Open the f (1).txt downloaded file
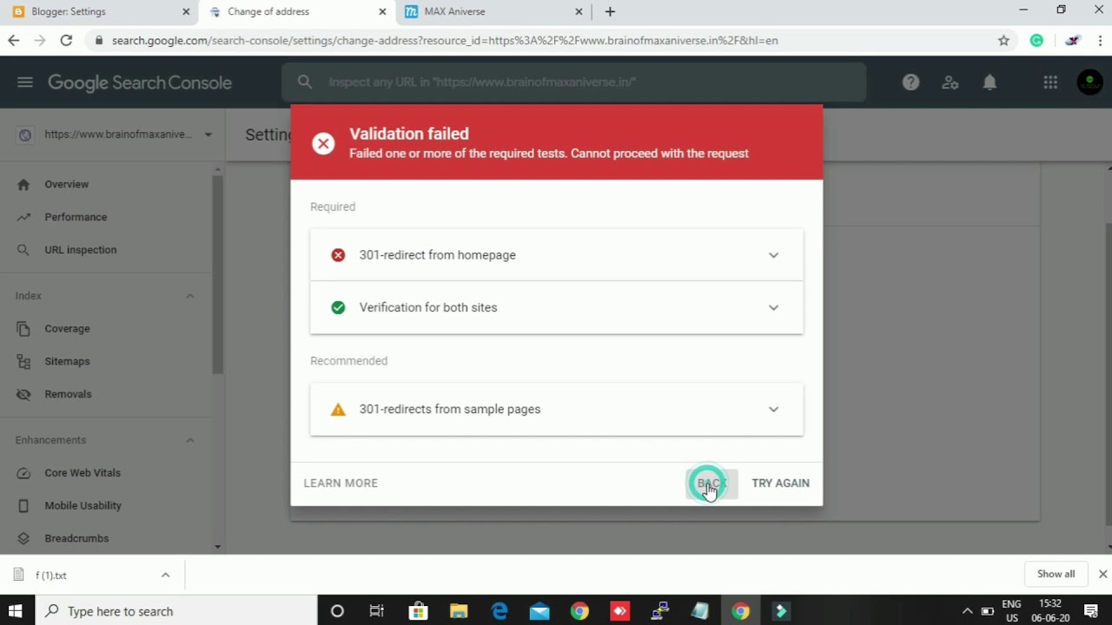Image resolution: width=1112 pixels, height=625 pixels. pos(50,575)
